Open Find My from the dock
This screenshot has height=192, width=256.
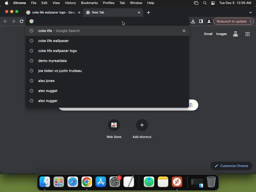[x=149, y=182]
